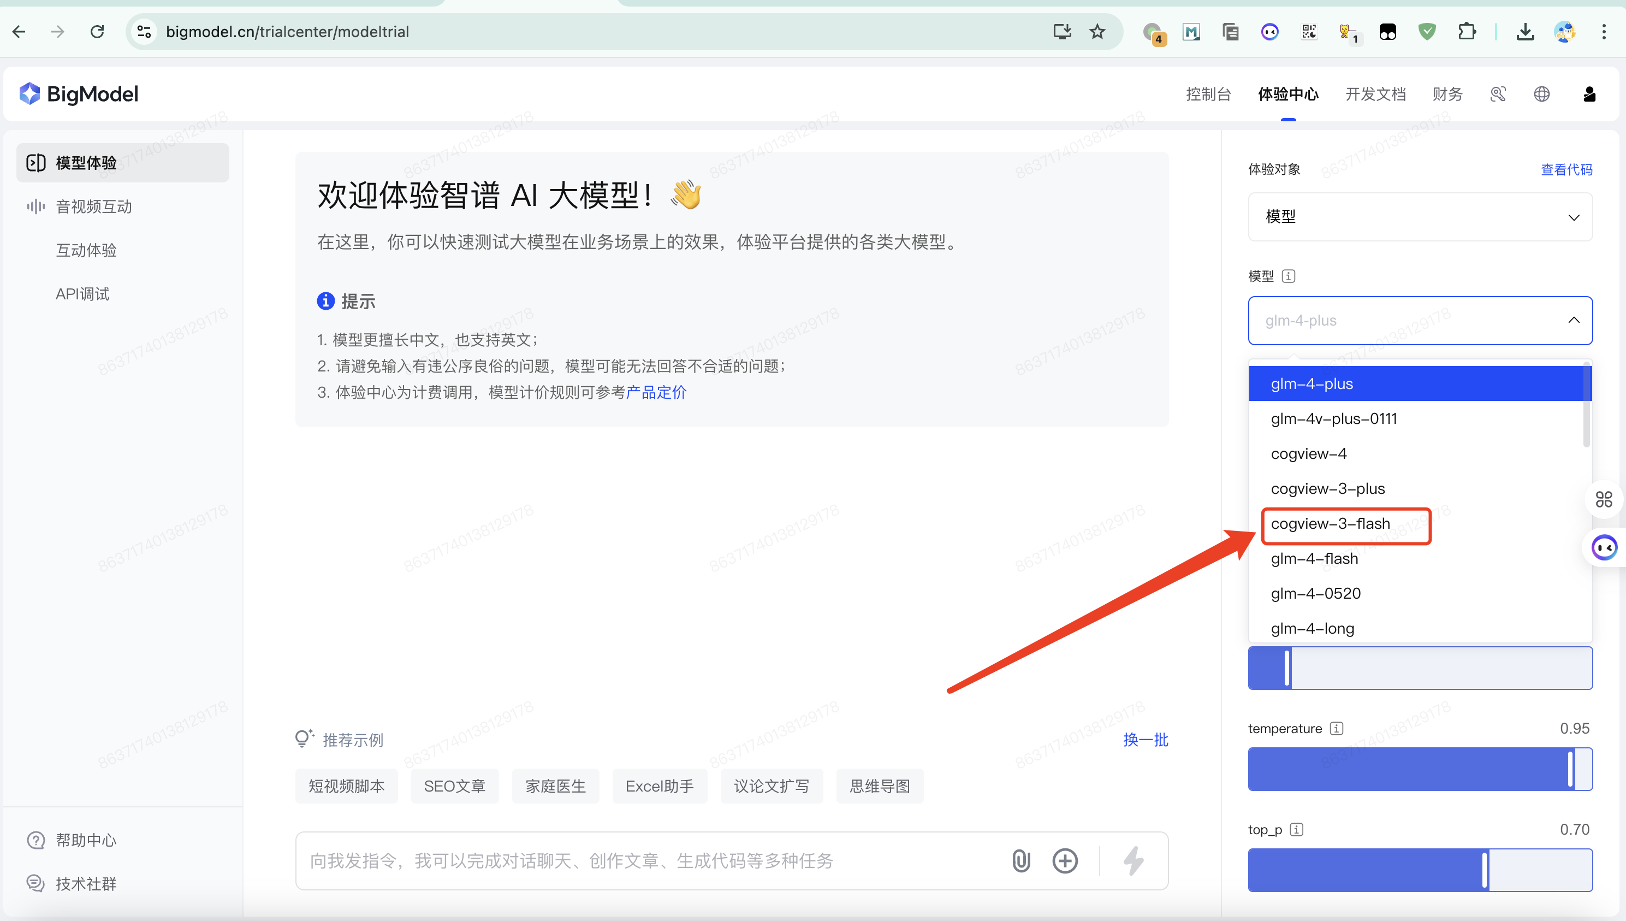
Task: Select glm-4v-plus-0111 option
Action: point(1417,418)
